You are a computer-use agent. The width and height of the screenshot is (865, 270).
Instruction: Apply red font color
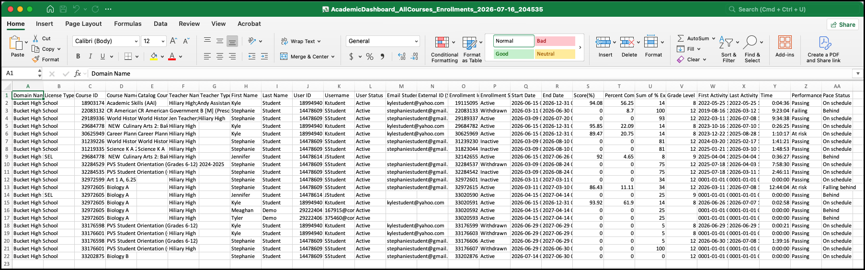[172, 56]
